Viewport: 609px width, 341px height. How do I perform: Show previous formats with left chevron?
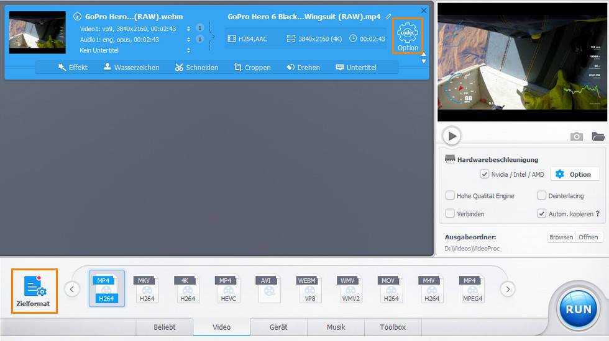[x=72, y=289]
